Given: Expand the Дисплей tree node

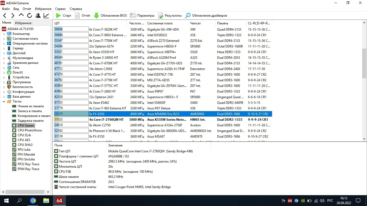Looking at the screenshot, I should (x=4, y=53).
